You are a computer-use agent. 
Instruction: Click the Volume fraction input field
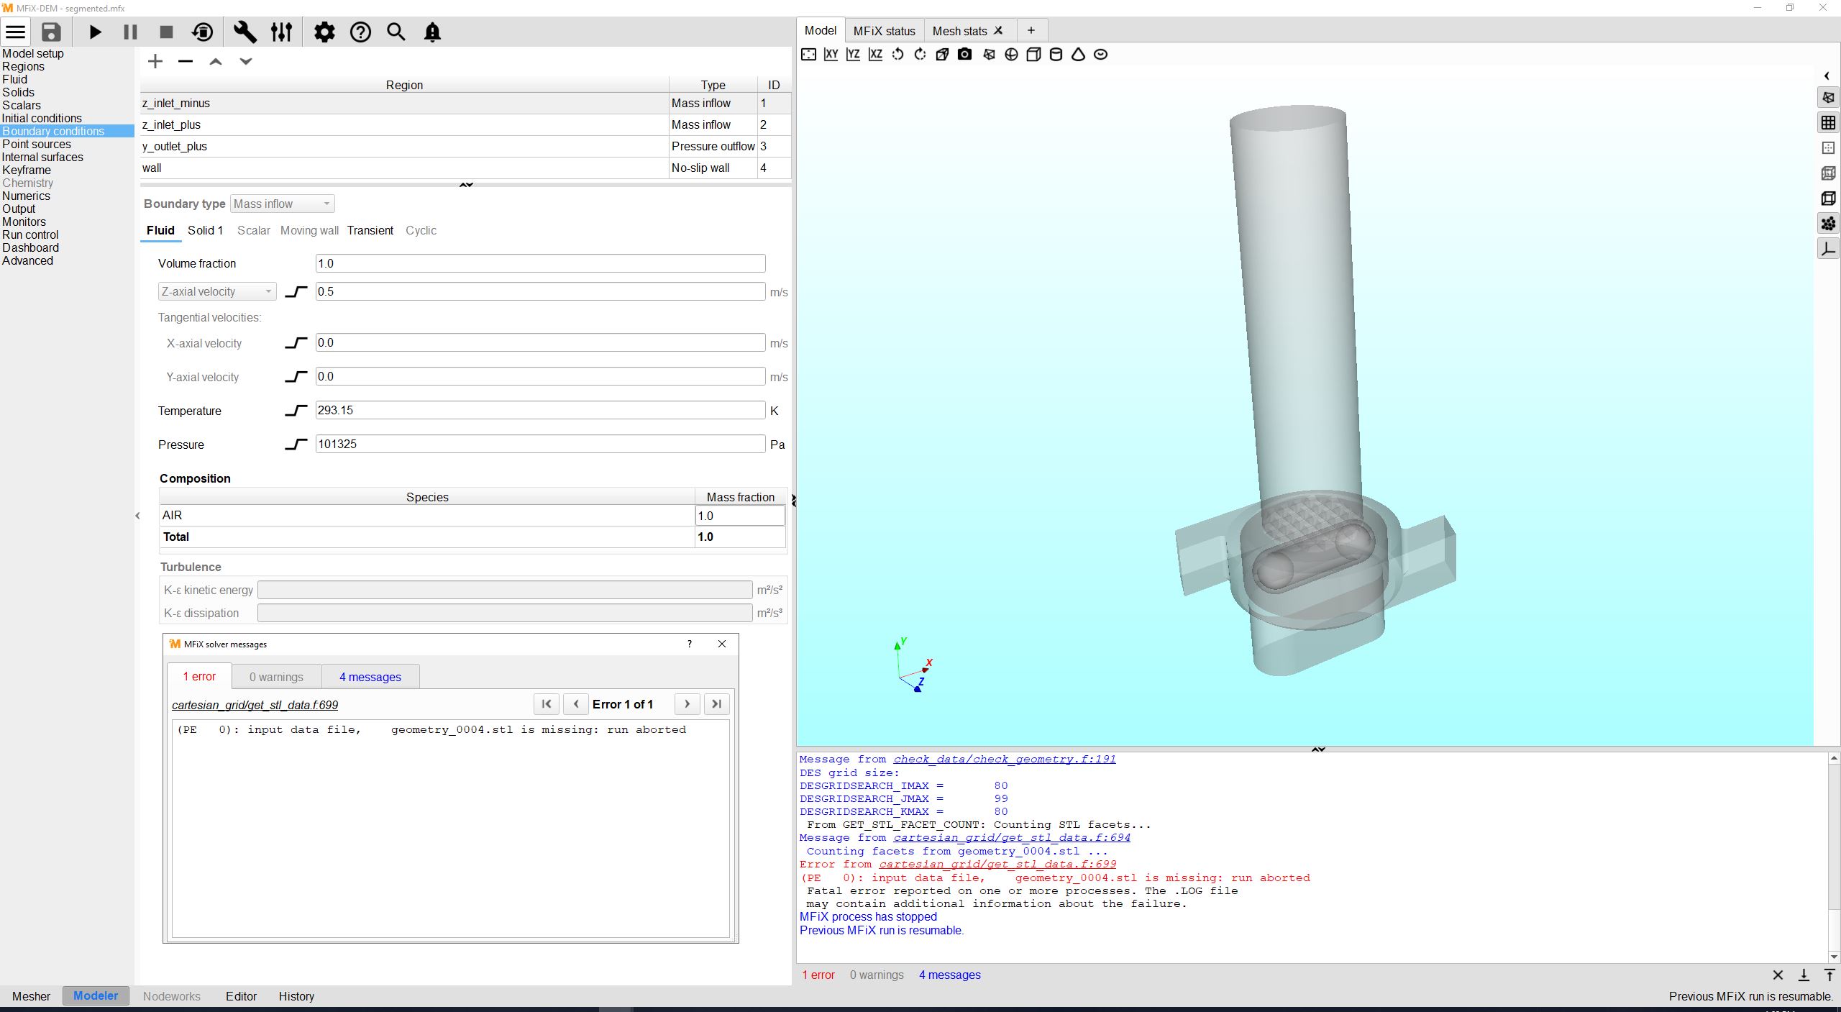[539, 264]
